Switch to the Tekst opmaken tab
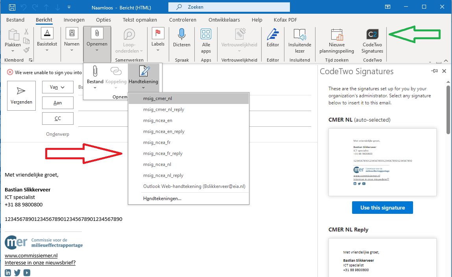 tap(140, 20)
